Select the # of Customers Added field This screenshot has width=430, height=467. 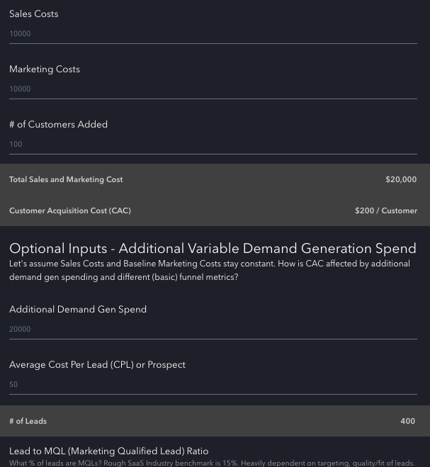[213, 144]
